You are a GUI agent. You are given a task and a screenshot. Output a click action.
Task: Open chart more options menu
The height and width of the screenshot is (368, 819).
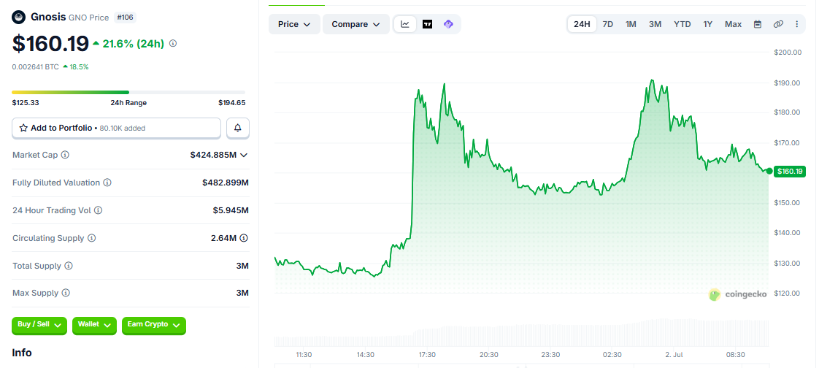pos(796,24)
